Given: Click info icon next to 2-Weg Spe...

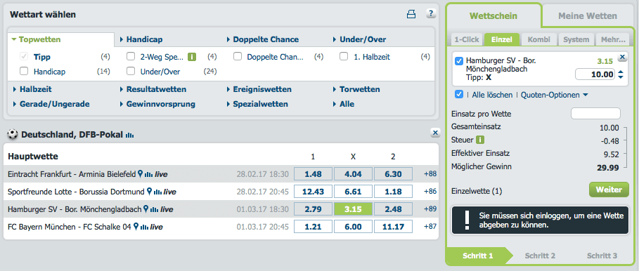Looking at the screenshot, I should (x=191, y=57).
